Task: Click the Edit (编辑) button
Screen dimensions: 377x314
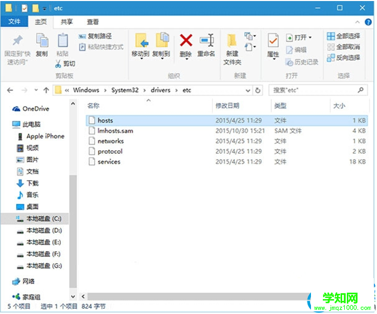Action: tap(296, 50)
